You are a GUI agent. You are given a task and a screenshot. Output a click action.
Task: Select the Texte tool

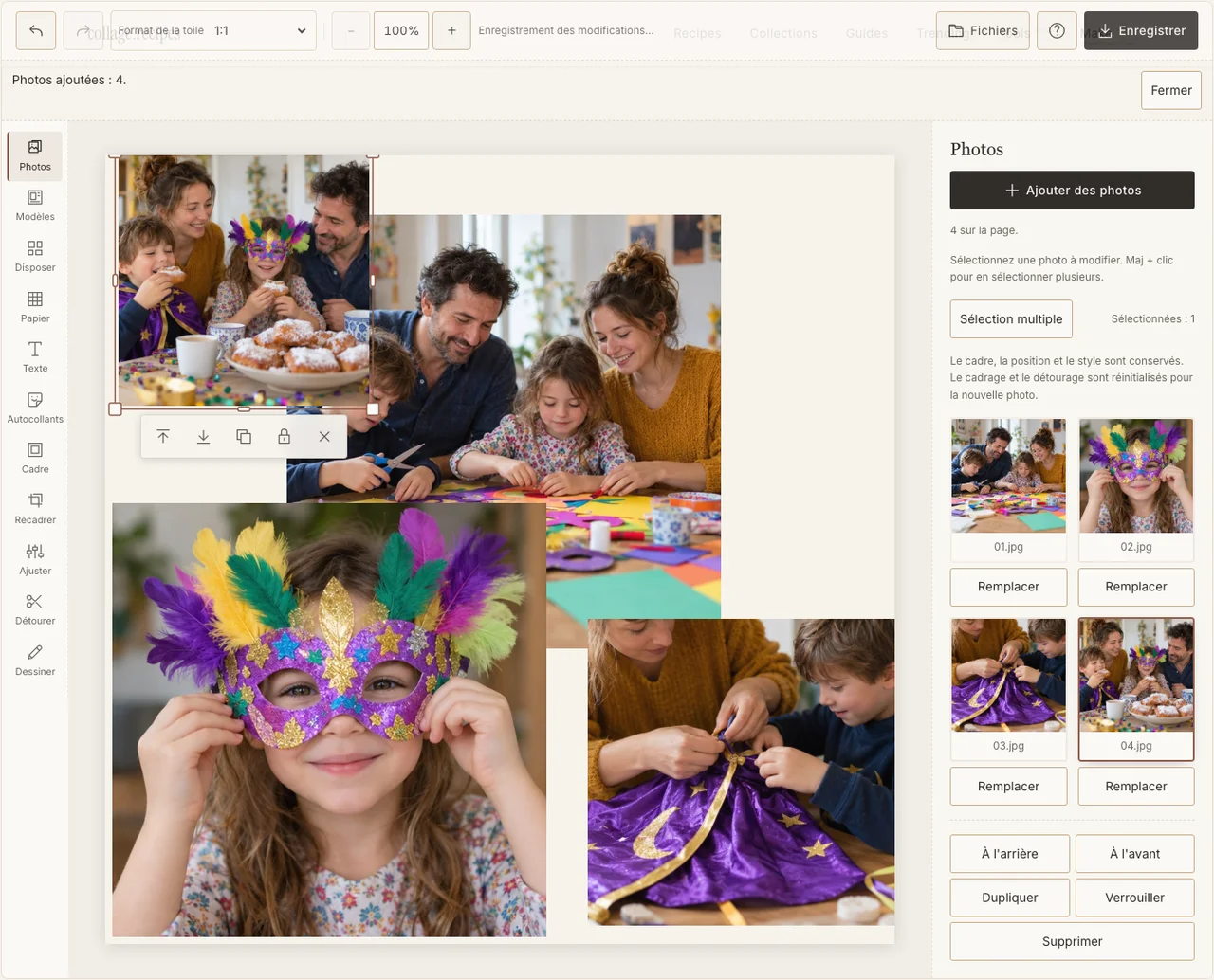[35, 358]
